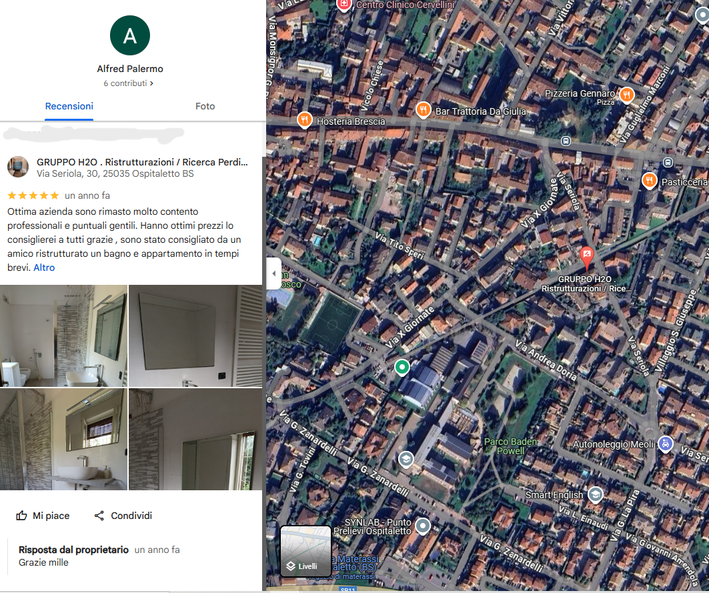Click the thumbs-up Mi piace icon
The image size is (709, 593).
coord(22,516)
